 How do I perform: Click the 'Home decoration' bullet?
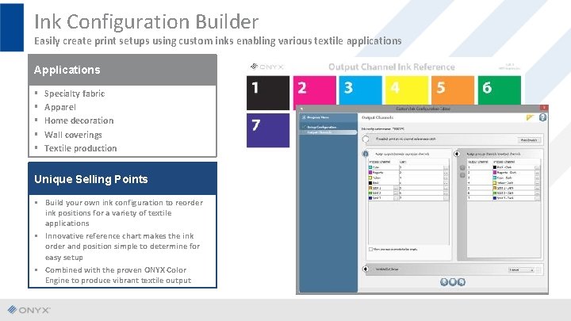click(x=79, y=120)
